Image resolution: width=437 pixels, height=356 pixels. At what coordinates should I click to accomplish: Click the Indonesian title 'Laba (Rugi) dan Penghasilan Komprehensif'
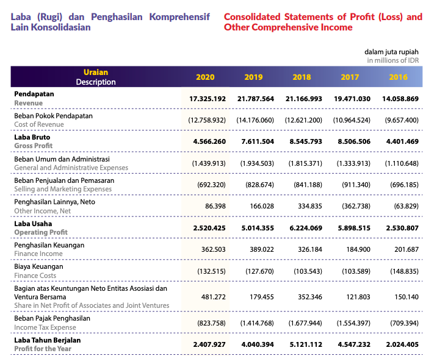[110, 17]
